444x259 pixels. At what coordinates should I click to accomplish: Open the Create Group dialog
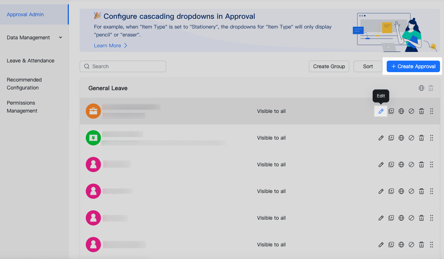tap(329, 66)
